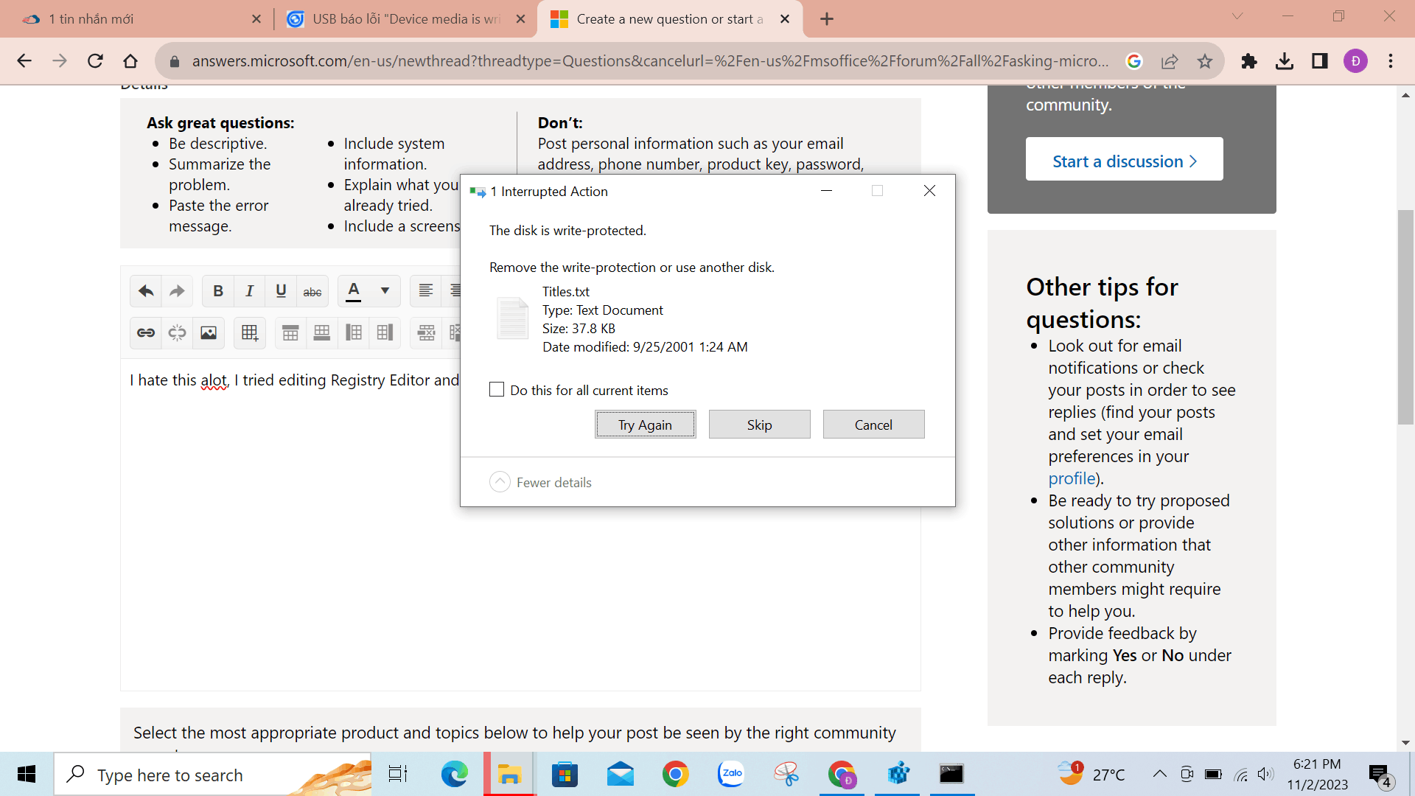Click the align left icon
This screenshot has height=796, width=1415.
coord(425,291)
